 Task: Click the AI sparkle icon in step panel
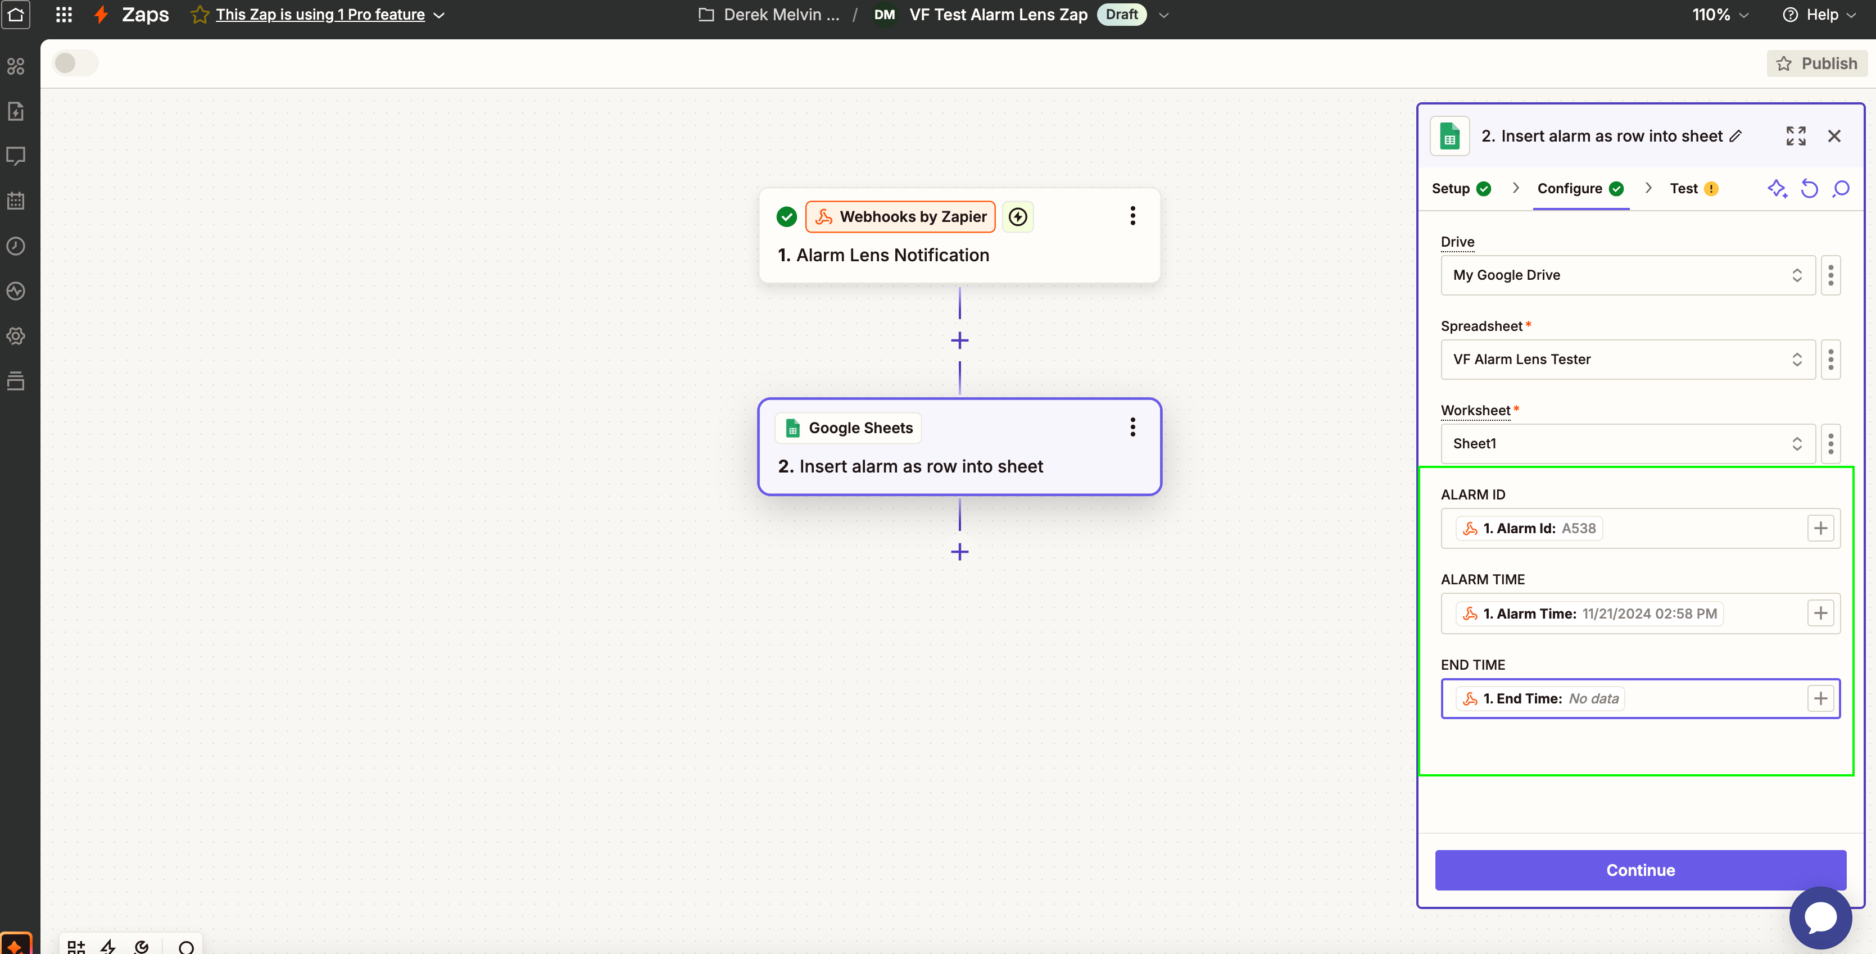click(1777, 189)
